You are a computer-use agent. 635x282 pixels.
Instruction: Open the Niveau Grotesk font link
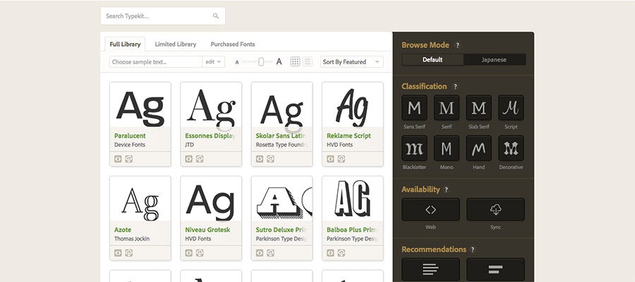[207, 230]
